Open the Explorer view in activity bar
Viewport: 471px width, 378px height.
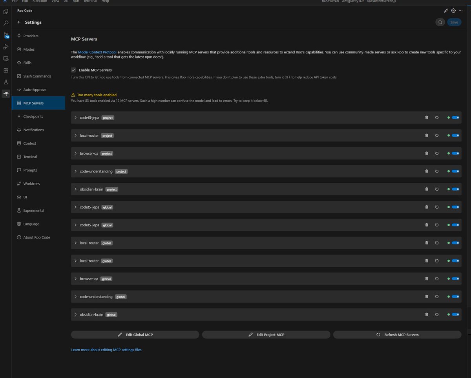(6, 11)
